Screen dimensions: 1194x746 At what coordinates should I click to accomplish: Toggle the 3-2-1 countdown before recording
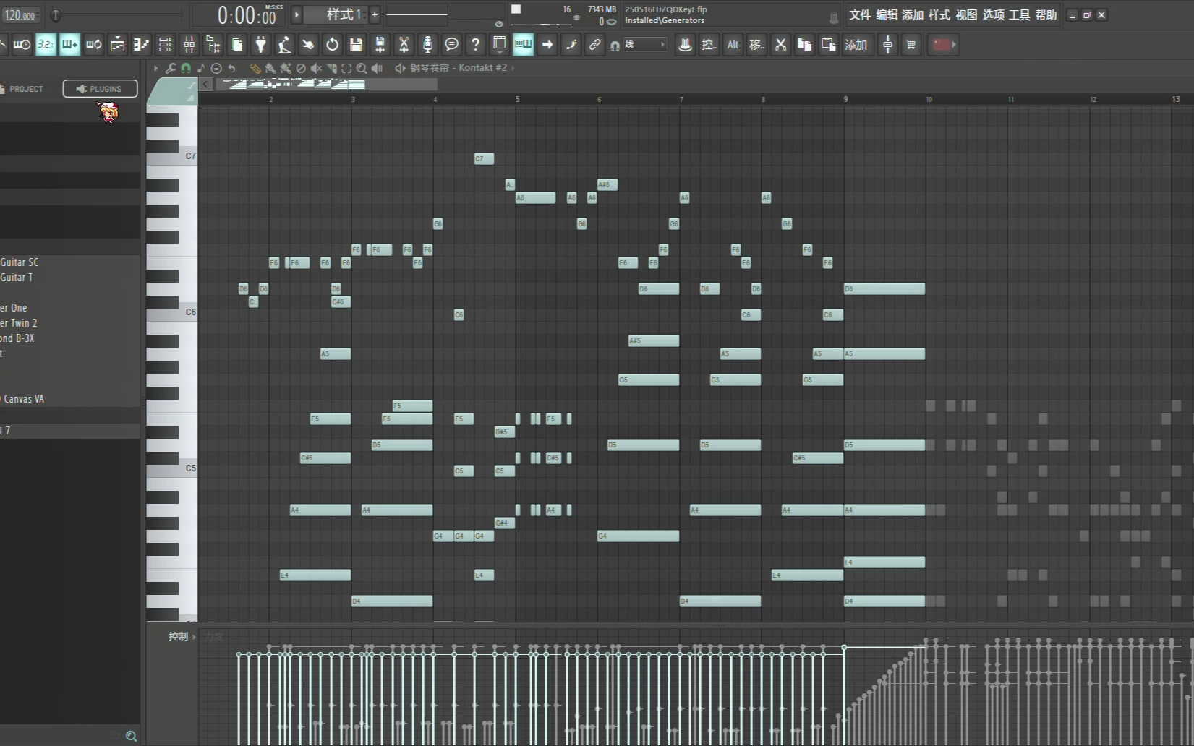46,45
